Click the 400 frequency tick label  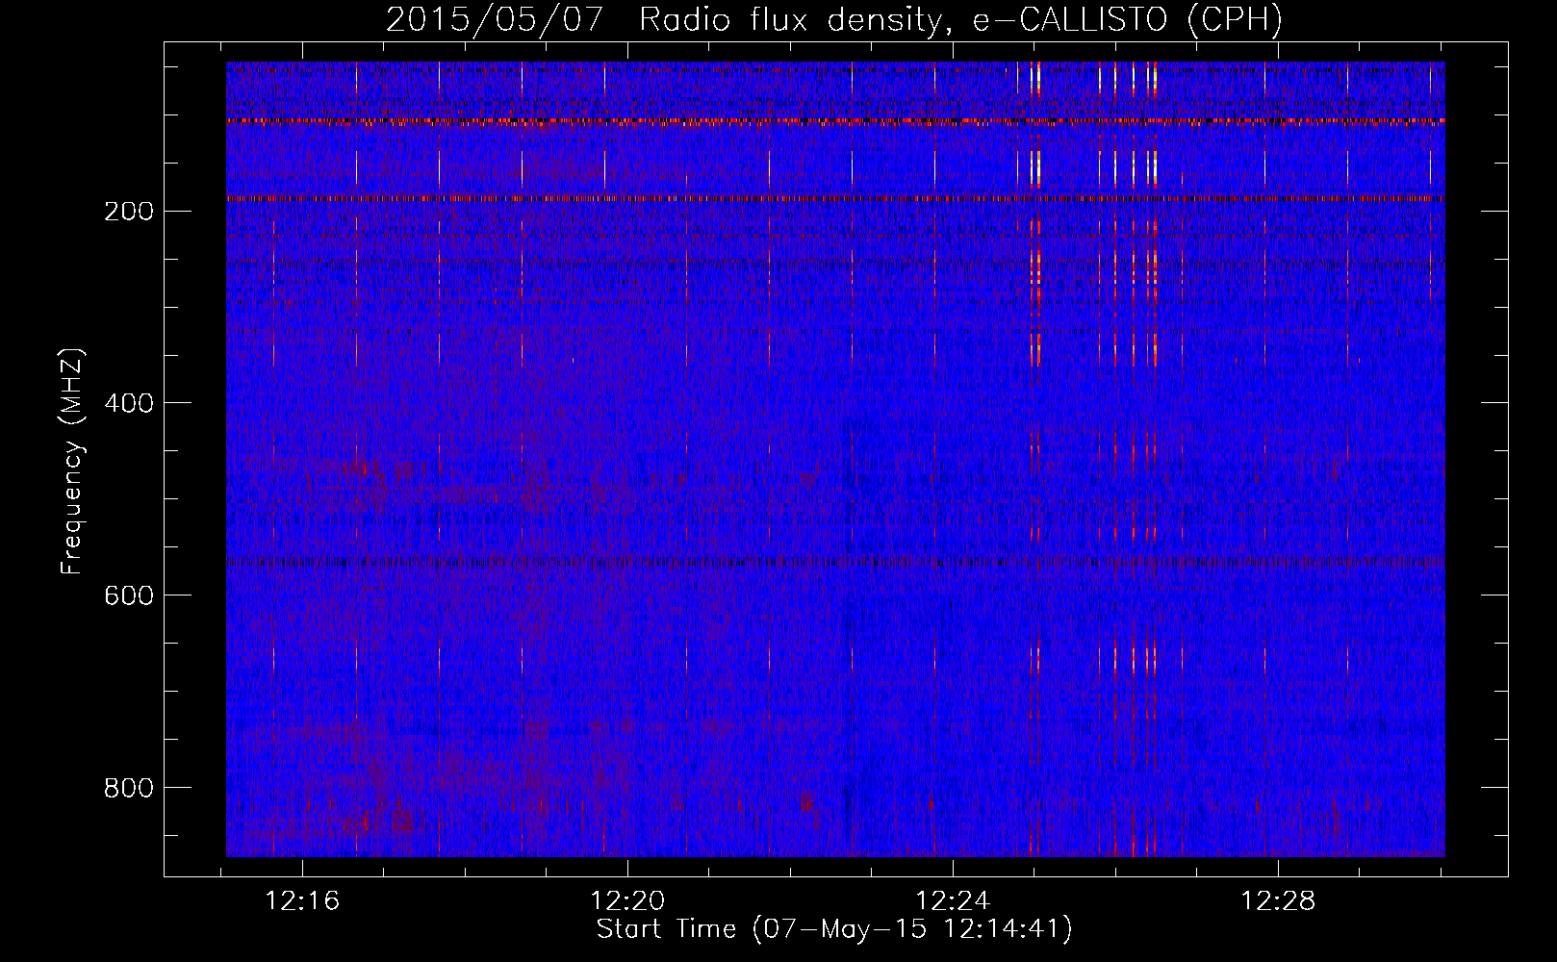128,403
